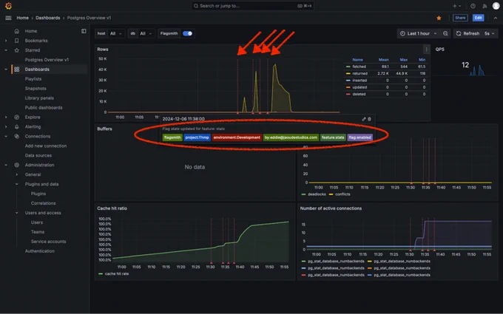
Task: Click the environment:Development red tag
Action: tap(237, 137)
